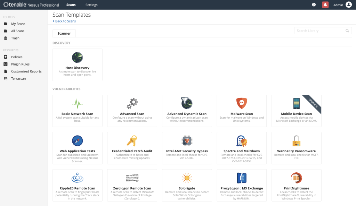Open the Trash folder
The width and height of the screenshot is (356, 206).
click(15, 38)
